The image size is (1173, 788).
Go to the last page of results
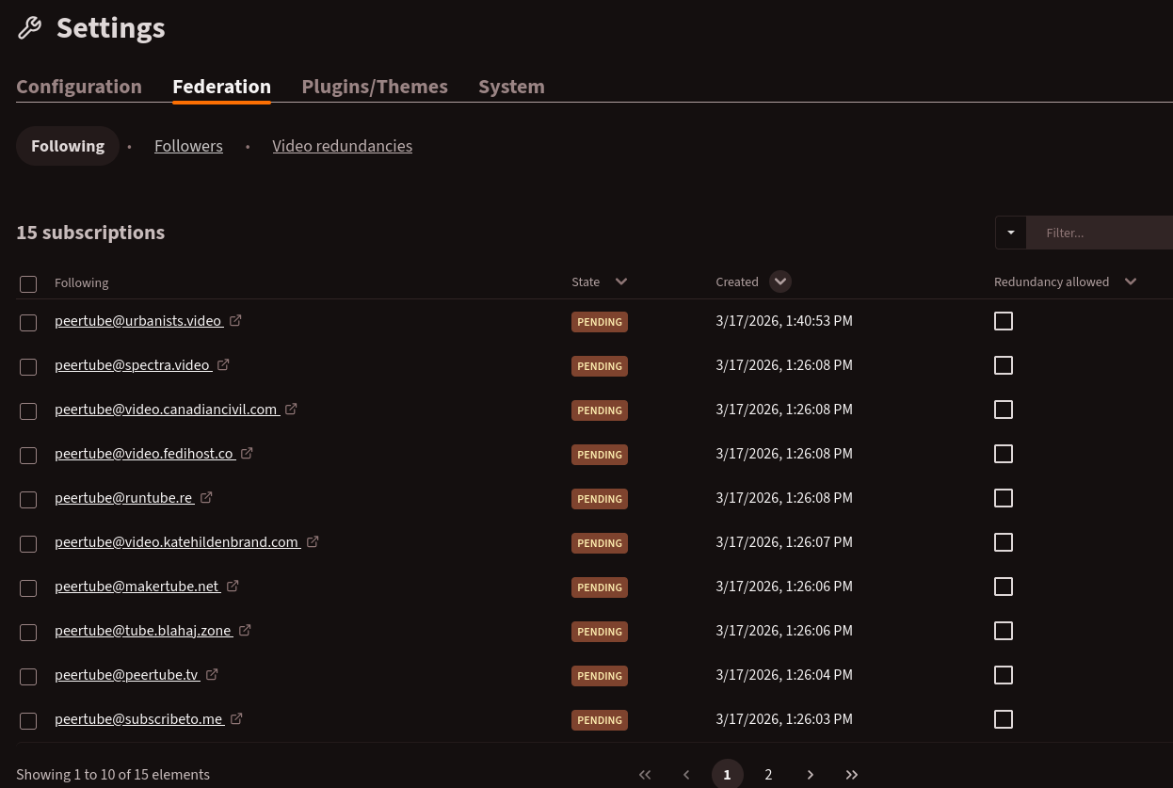tap(852, 774)
